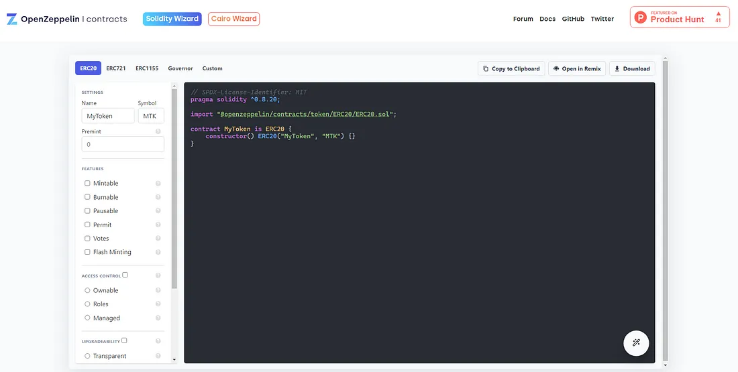Toggle the Upgradeability checkbox
738x372 pixels.
pos(124,340)
